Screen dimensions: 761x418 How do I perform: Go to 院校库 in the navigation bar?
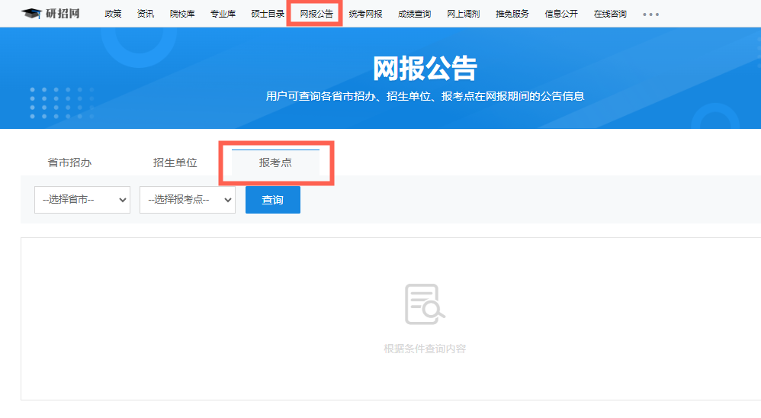click(182, 14)
